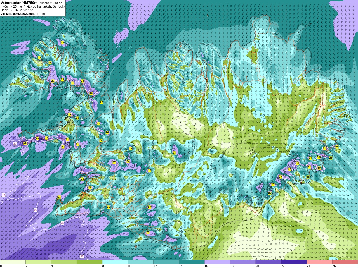Select the pale cyan 8–10 m/s legend swatch
Image resolution: width=358 pixels, height=268 pixels.
(115, 262)
